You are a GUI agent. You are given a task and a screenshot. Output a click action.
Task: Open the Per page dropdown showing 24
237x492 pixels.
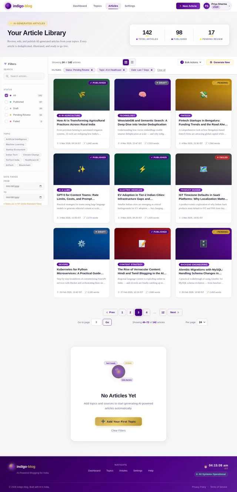pyautogui.click(x=202, y=322)
